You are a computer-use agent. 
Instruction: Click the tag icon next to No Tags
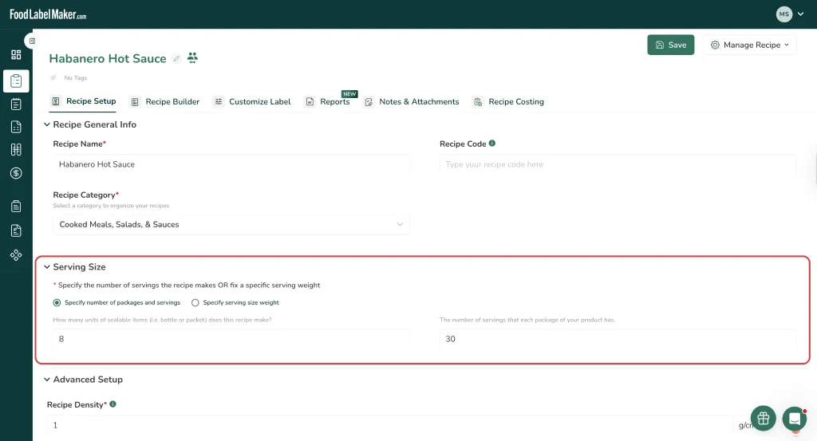click(53, 77)
